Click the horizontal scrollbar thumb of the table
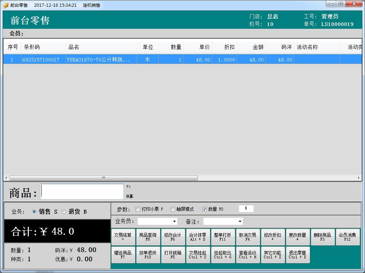This screenshot has height=273, width=365. click(x=104, y=178)
